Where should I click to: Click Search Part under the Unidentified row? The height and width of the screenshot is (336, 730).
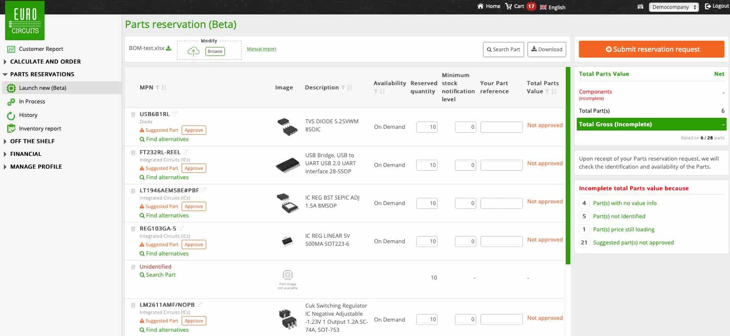pos(157,275)
